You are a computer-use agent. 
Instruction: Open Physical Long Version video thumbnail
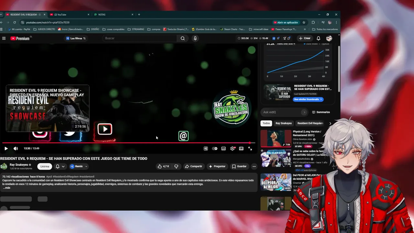tap(276, 139)
